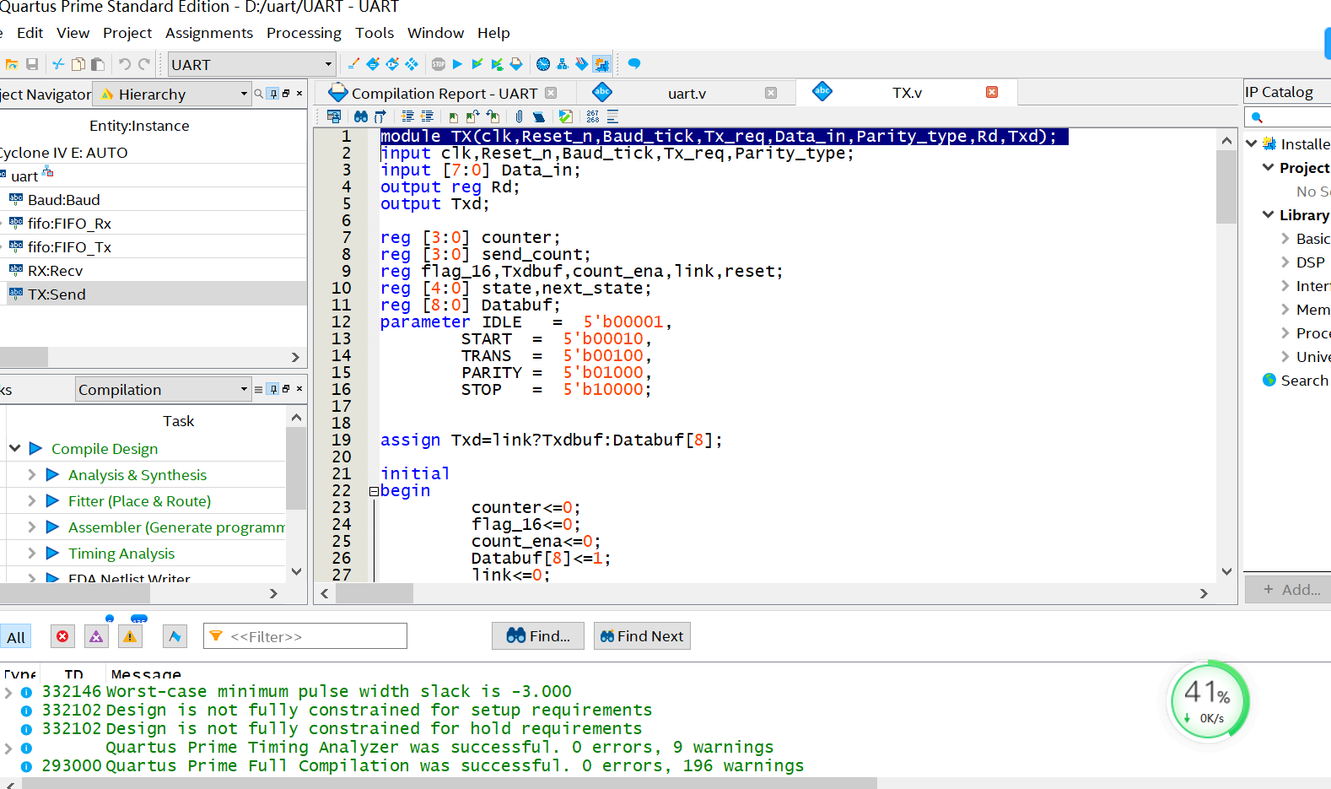Click the Stop Processing icon
The image size is (1331, 789).
pyautogui.click(x=439, y=64)
